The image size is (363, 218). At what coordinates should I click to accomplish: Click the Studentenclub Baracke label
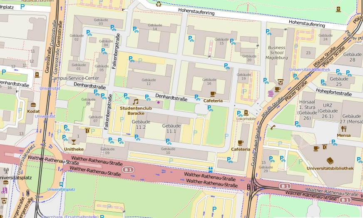coord(136,110)
